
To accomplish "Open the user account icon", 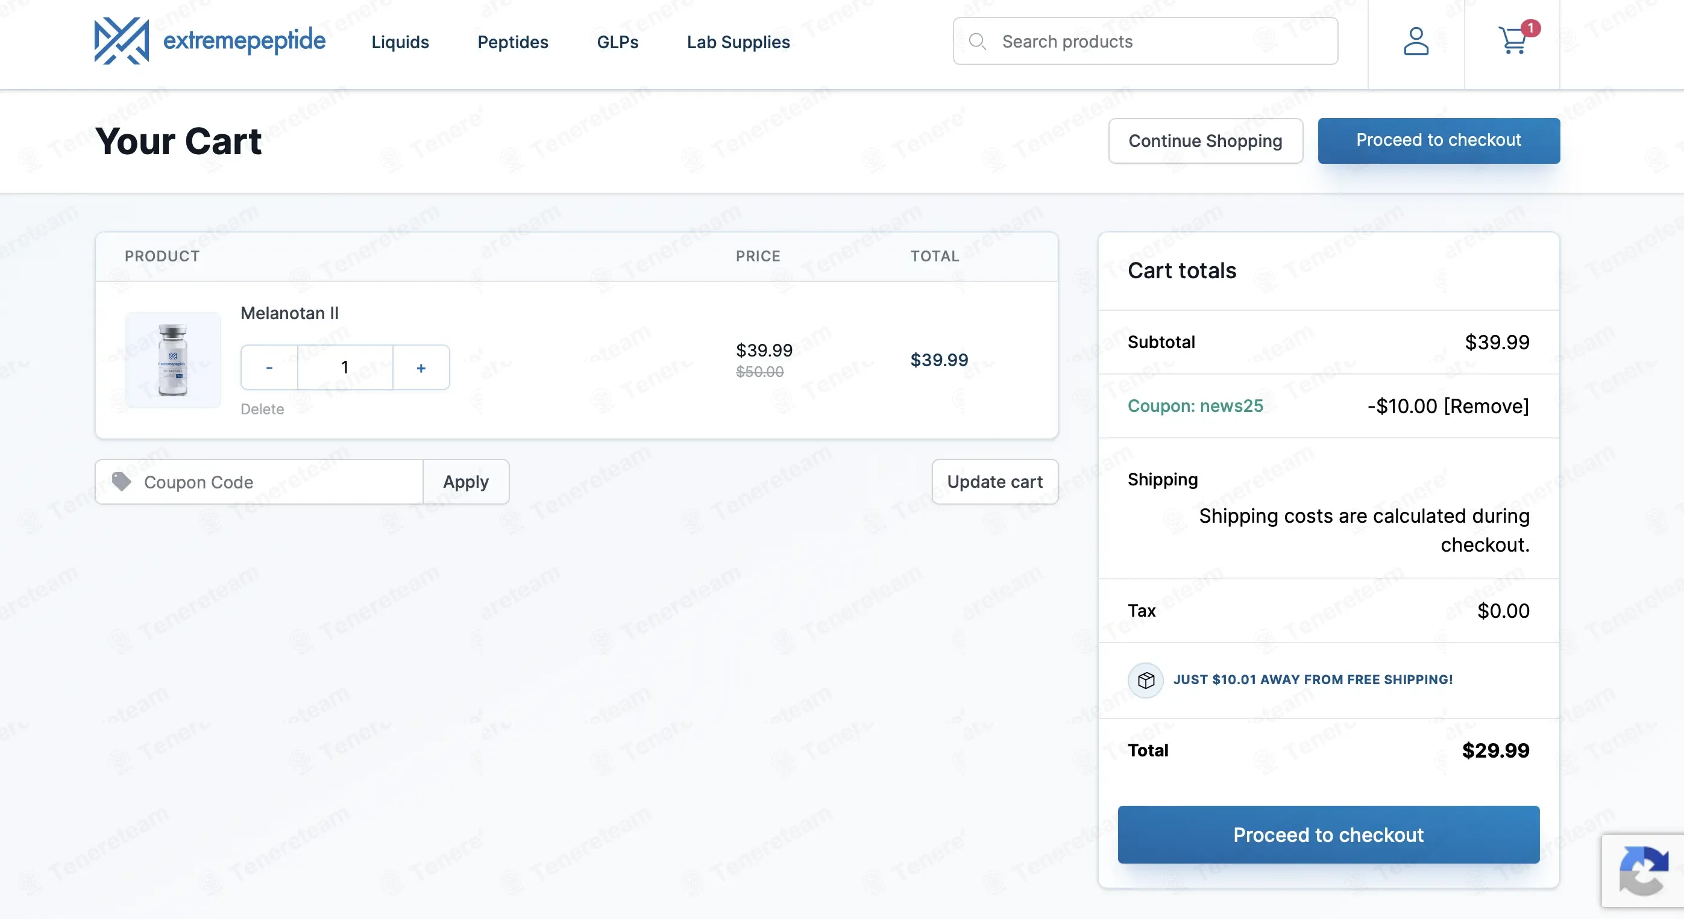I will pos(1416,41).
